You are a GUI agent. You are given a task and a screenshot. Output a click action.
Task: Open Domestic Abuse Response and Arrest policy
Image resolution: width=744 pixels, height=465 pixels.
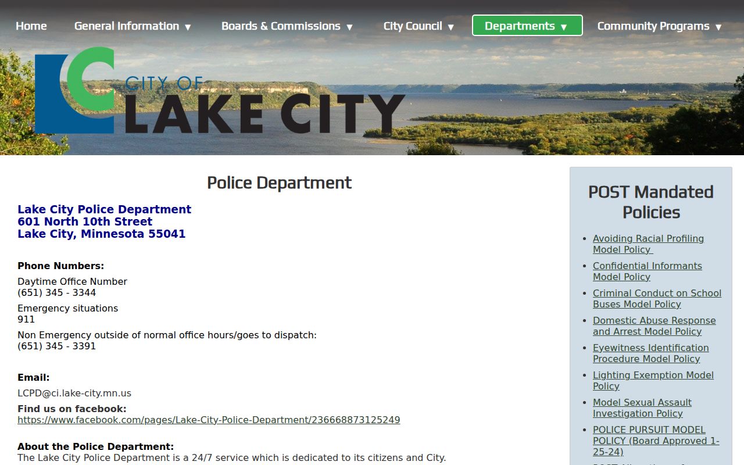(x=654, y=326)
